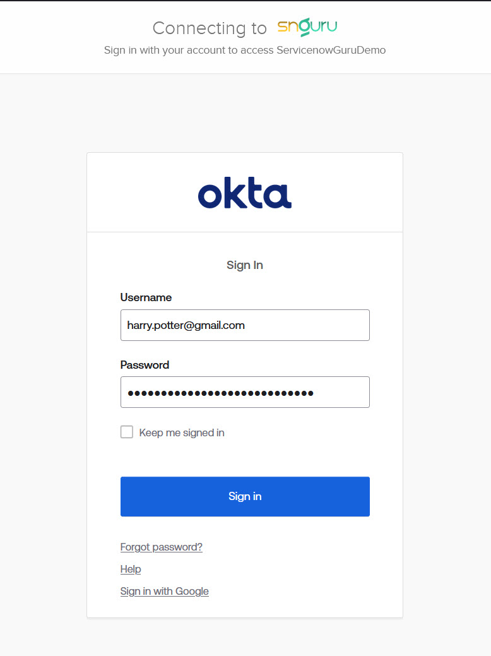491x656 pixels.
Task: Open the Help link
Action: (x=131, y=569)
